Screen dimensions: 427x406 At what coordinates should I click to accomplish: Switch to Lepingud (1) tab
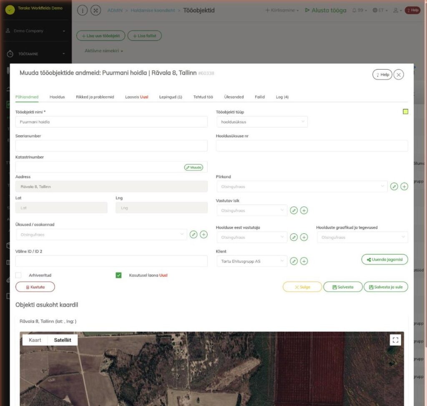coord(171,97)
